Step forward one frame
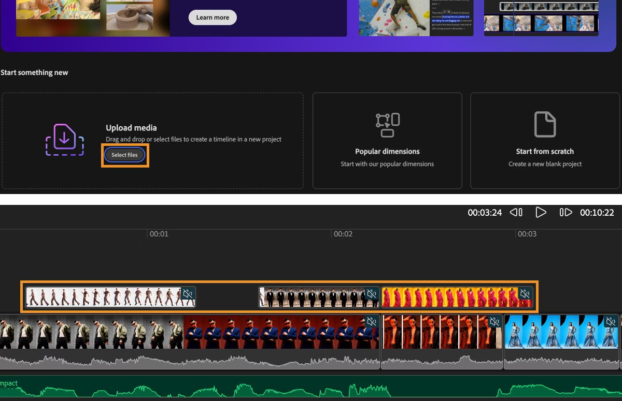622x401 pixels. coord(566,213)
